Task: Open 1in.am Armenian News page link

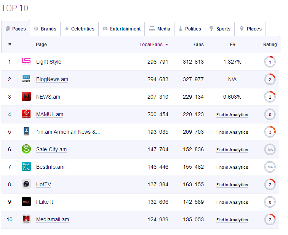Action: click(x=68, y=132)
